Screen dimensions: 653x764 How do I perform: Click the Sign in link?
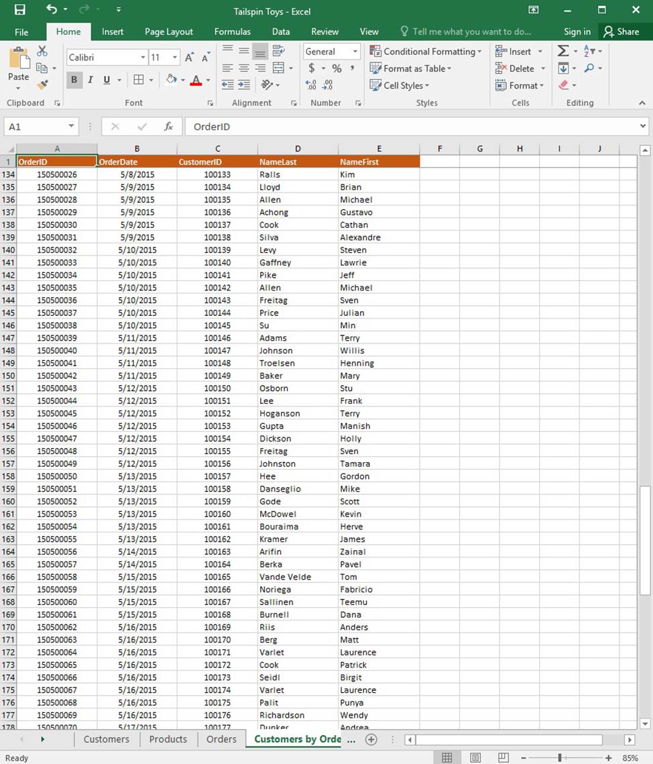[577, 32]
